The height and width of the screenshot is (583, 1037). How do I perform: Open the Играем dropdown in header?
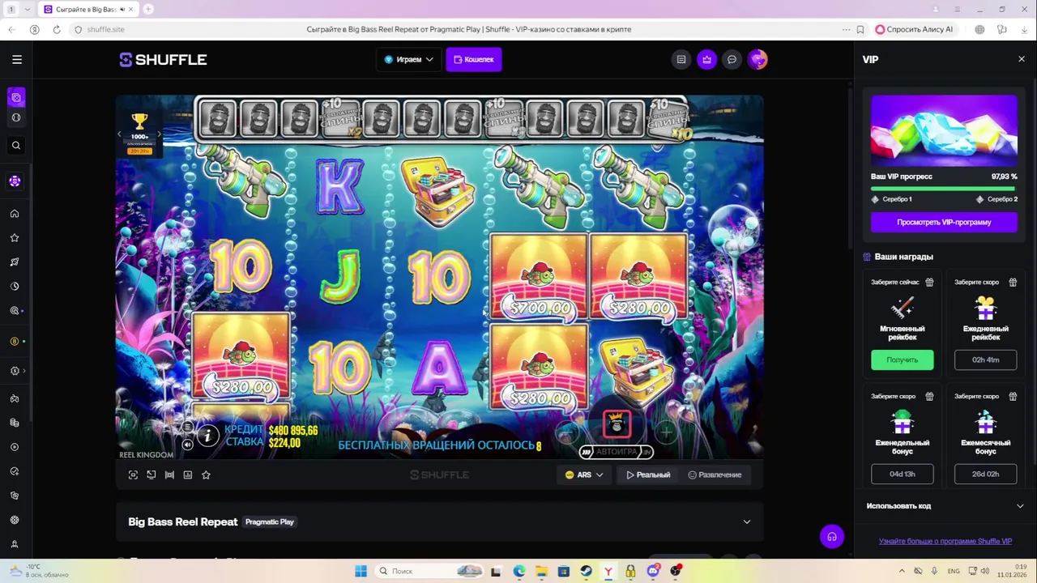[x=408, y=59]
